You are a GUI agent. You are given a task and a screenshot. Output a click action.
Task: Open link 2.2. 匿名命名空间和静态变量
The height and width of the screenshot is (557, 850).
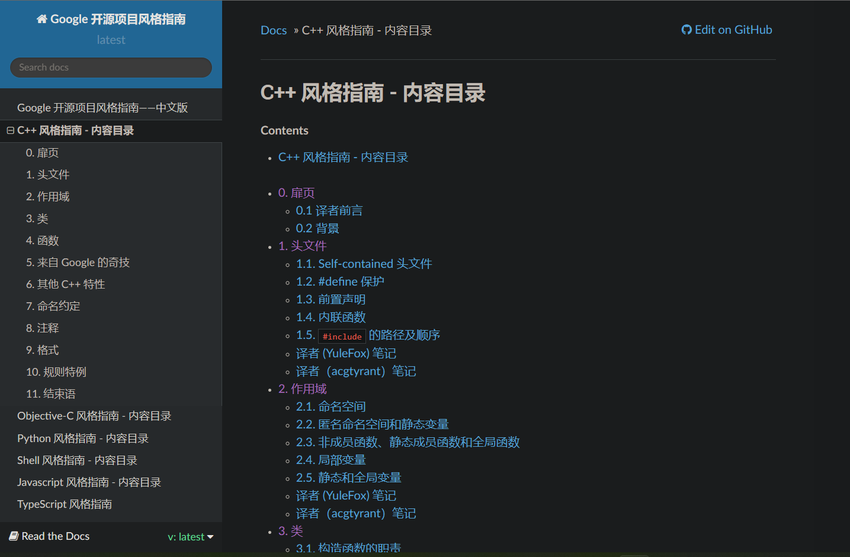click(373, 425)
